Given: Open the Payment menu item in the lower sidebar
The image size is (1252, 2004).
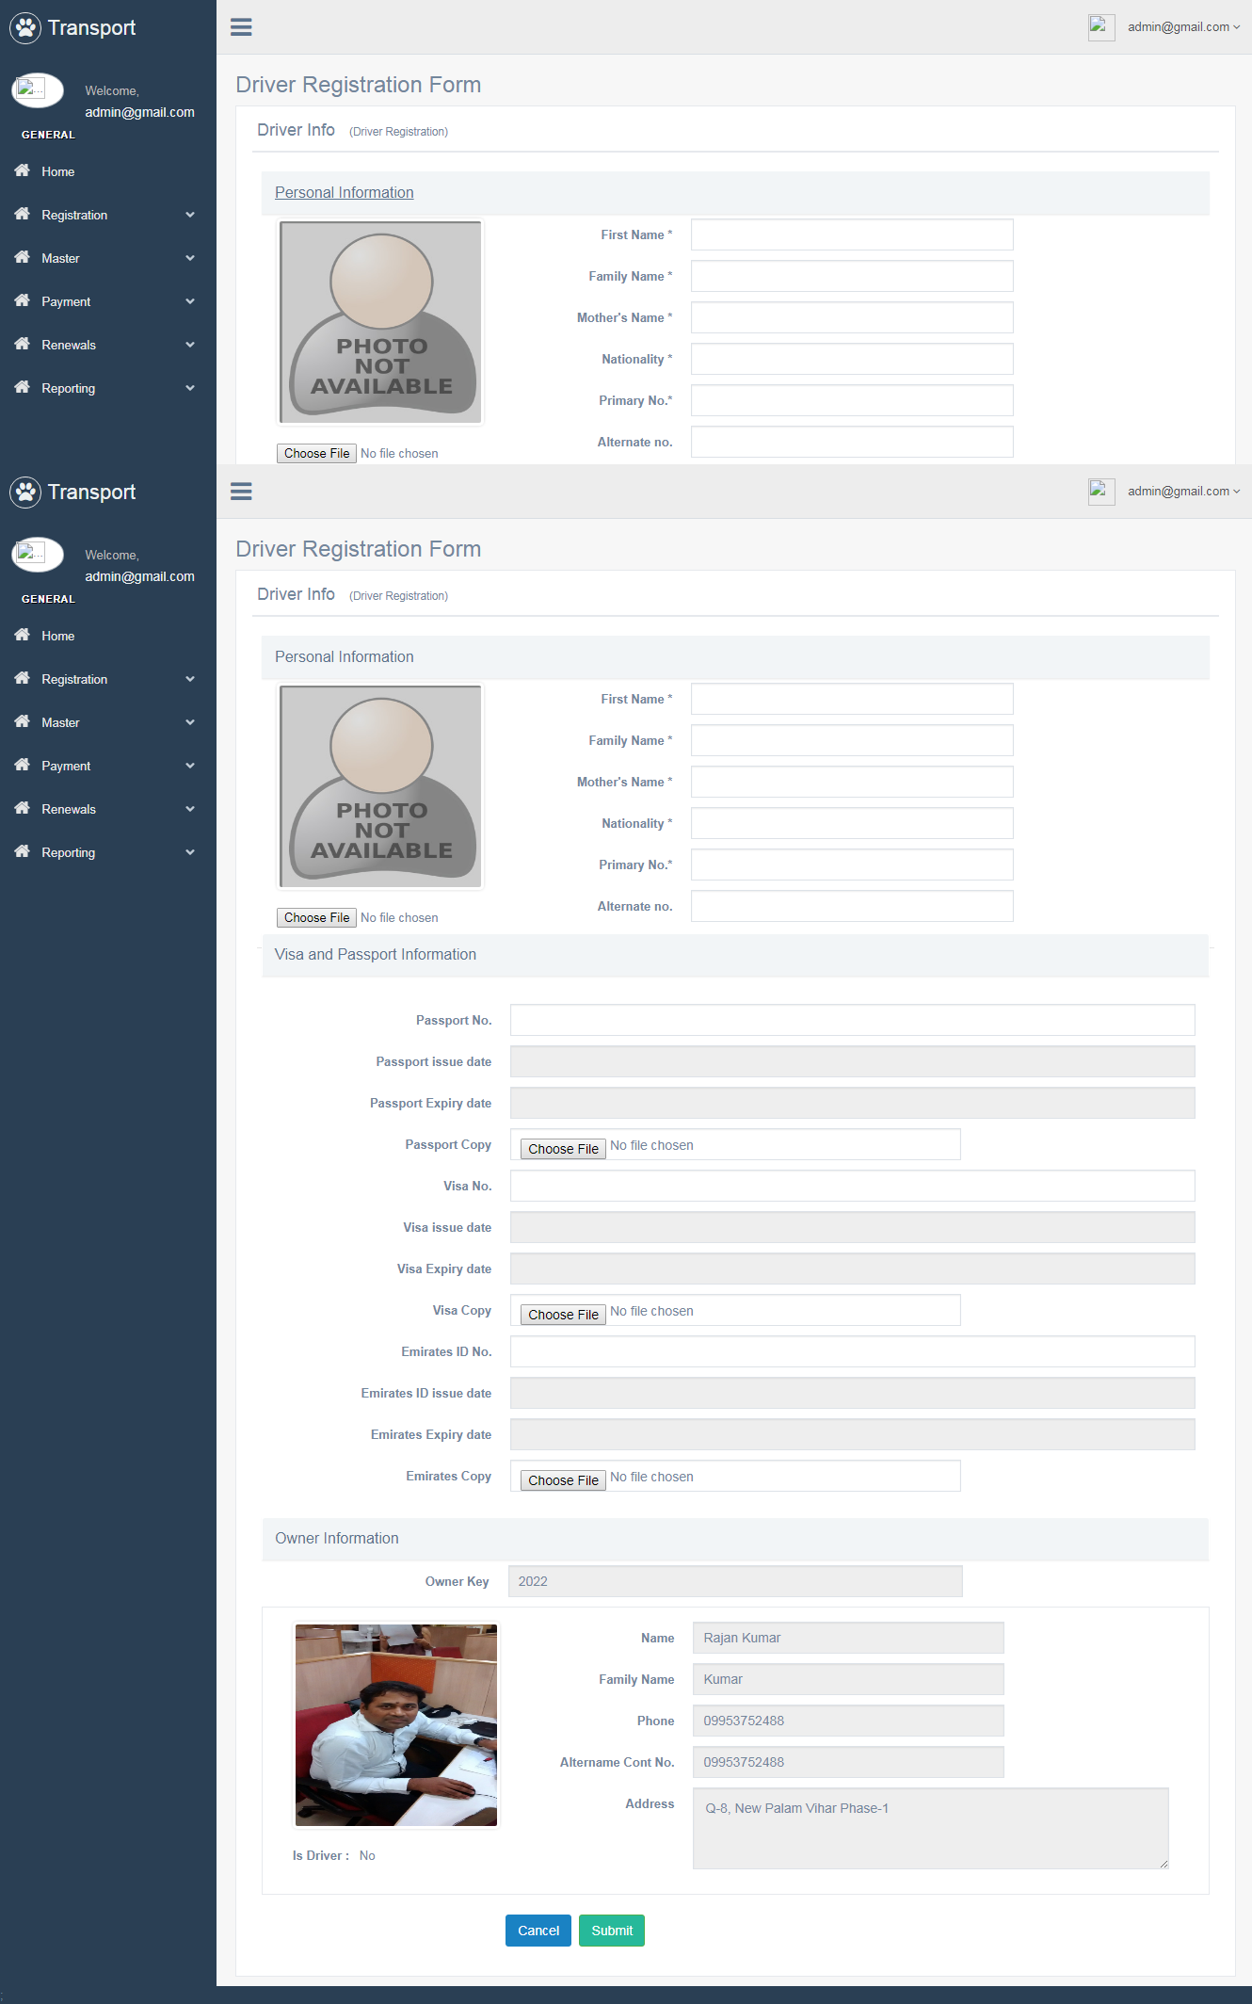Looking at the screenshot, I should coord(108,766).
